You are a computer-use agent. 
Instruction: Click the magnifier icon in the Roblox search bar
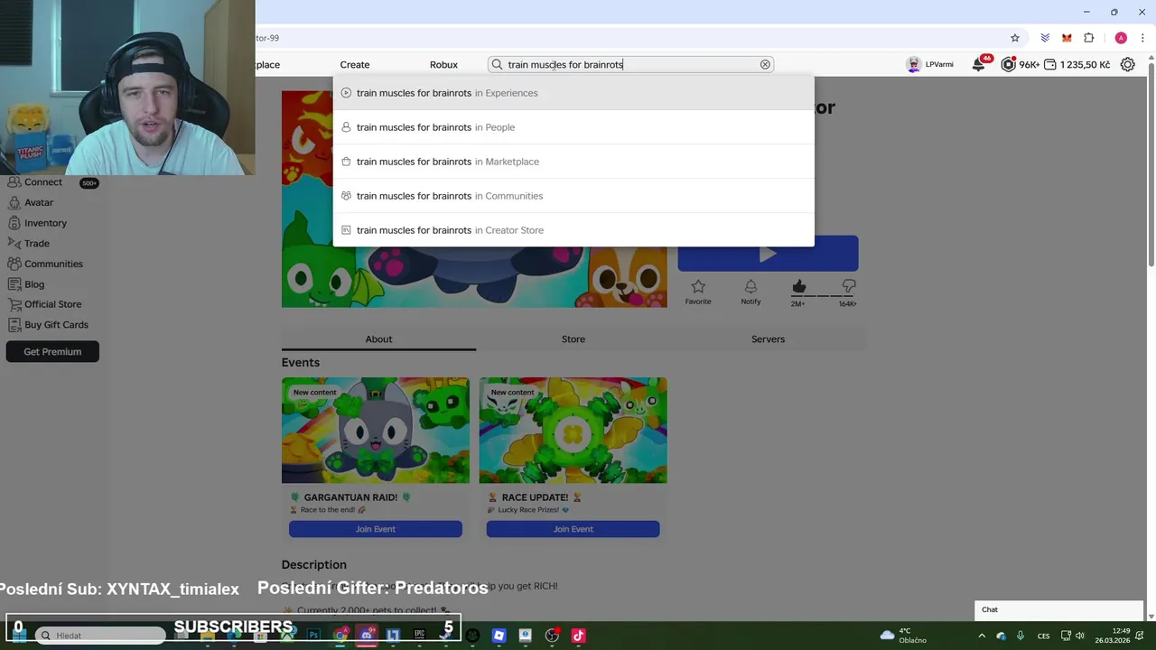(x=497, y=64)
